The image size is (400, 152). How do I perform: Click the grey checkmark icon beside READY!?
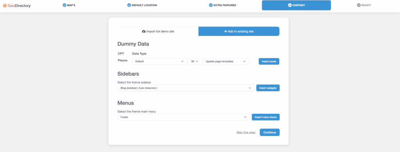click(x=359, y=5)
